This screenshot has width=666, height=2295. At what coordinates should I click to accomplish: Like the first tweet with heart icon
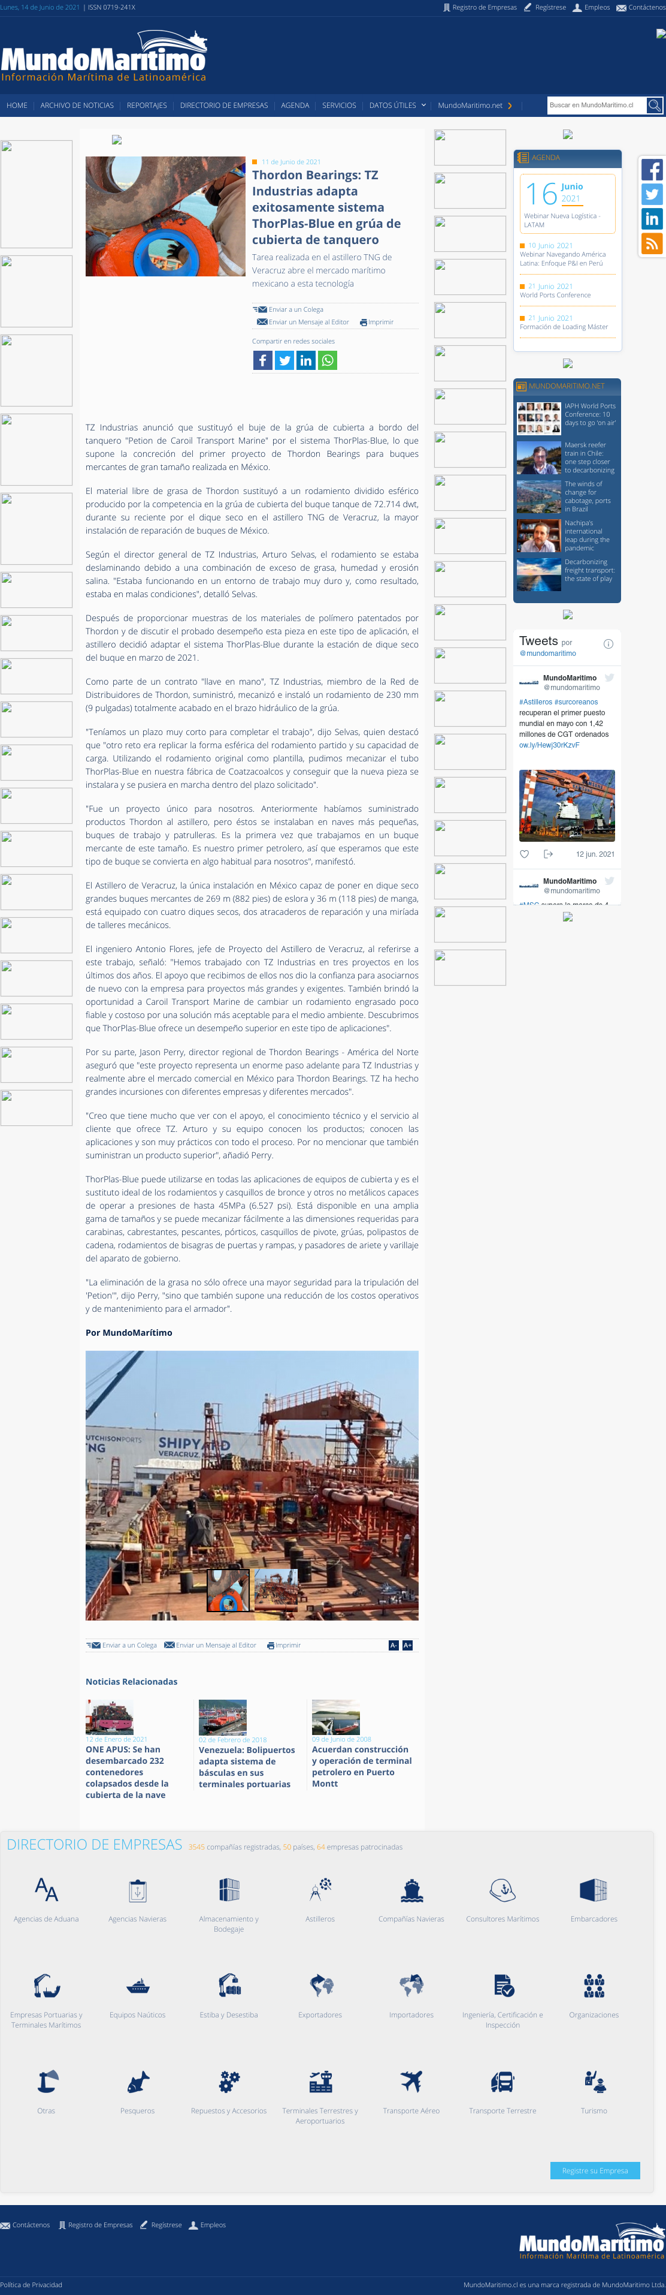coord(525,854)
